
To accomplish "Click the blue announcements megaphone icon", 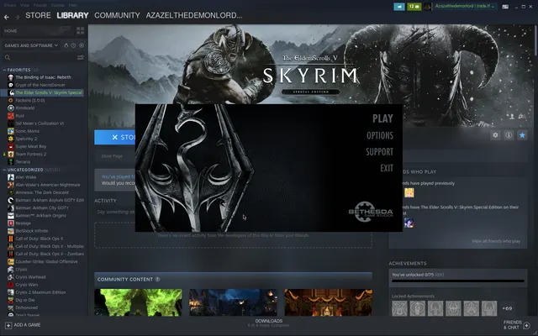I will 399,7.
